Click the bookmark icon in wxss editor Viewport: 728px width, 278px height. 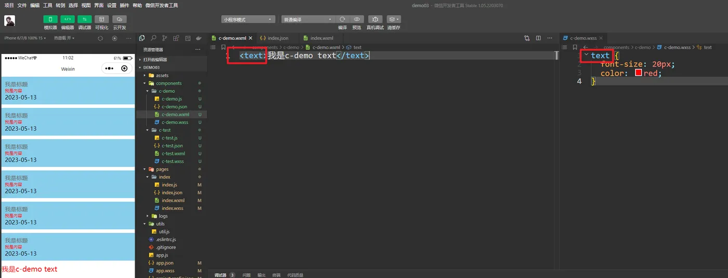[x=575, y=47]
